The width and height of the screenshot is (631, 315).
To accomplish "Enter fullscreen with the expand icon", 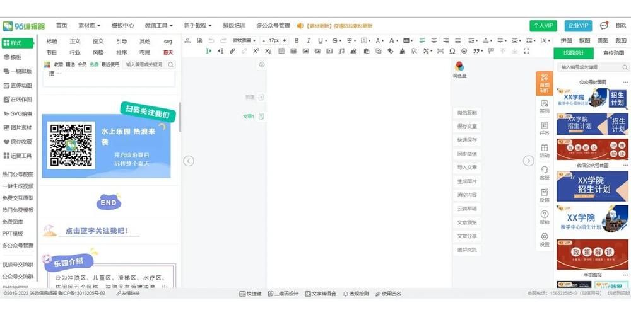I will click(x=526, y=51).
